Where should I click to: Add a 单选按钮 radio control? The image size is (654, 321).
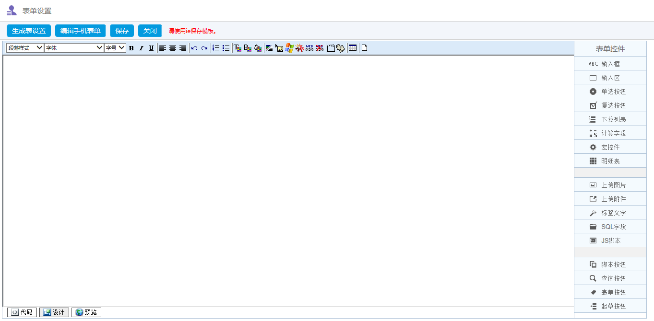tap(610, 92)
